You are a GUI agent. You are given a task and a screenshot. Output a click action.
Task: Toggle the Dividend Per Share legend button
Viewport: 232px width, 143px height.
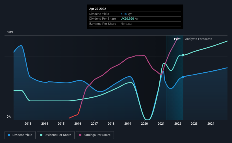click(56, 135)
